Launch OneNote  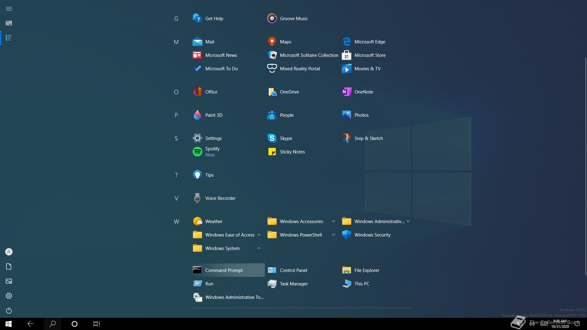point(377,92)
